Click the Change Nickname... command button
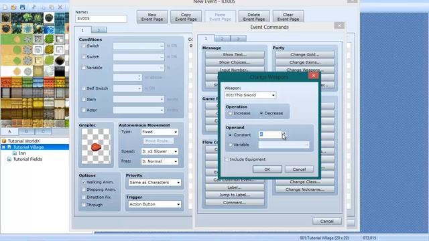This screenshot has width=429, height=241. [x=305, y=189]
